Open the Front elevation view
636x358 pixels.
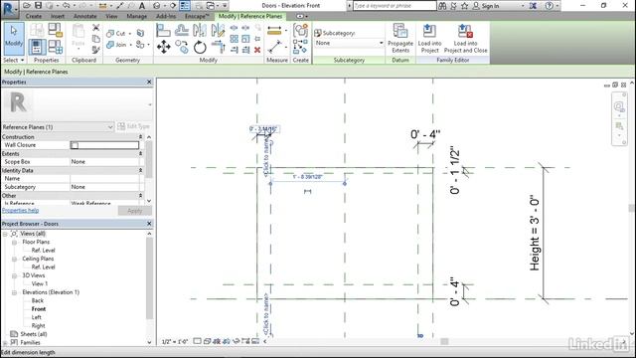39,309
